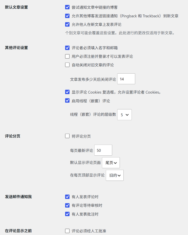This screenshot has width=188, height=235.
Task: Click the 发送邮件通知我 section heading
Action: pos(18,197)
